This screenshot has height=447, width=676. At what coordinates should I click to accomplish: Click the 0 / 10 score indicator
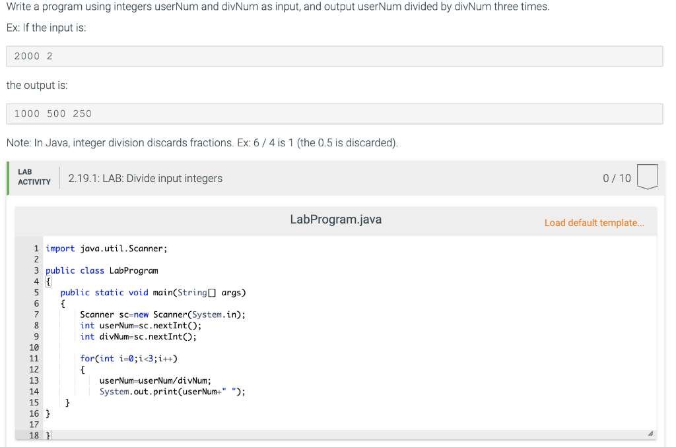pyautogui.click(x=617, y=178)
